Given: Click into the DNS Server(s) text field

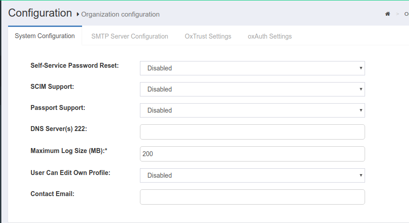Looking at the screenshot, I should 252,132.
